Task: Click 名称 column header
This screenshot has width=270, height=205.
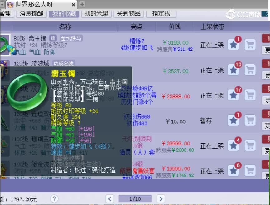Action: pos(65,27)
